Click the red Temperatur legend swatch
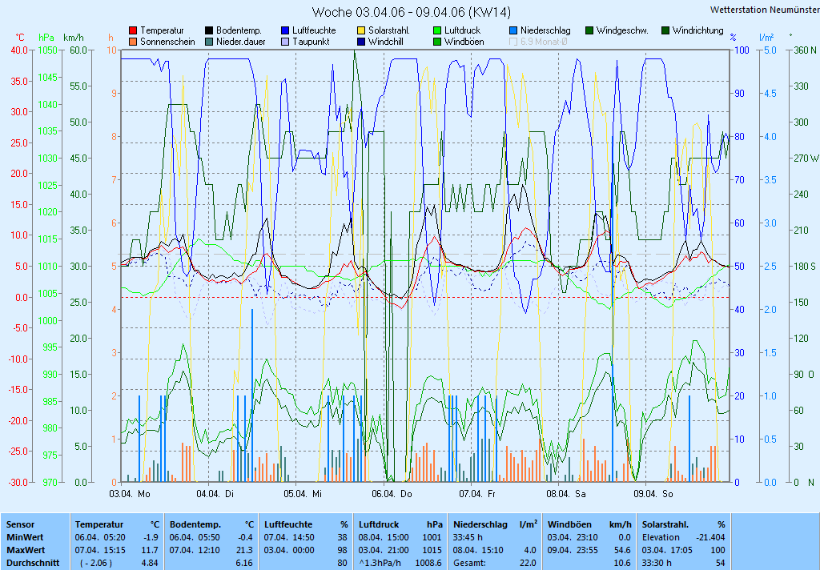Image resolution: width=820 pixels, height=570 pixels. (x=133, y=30)
